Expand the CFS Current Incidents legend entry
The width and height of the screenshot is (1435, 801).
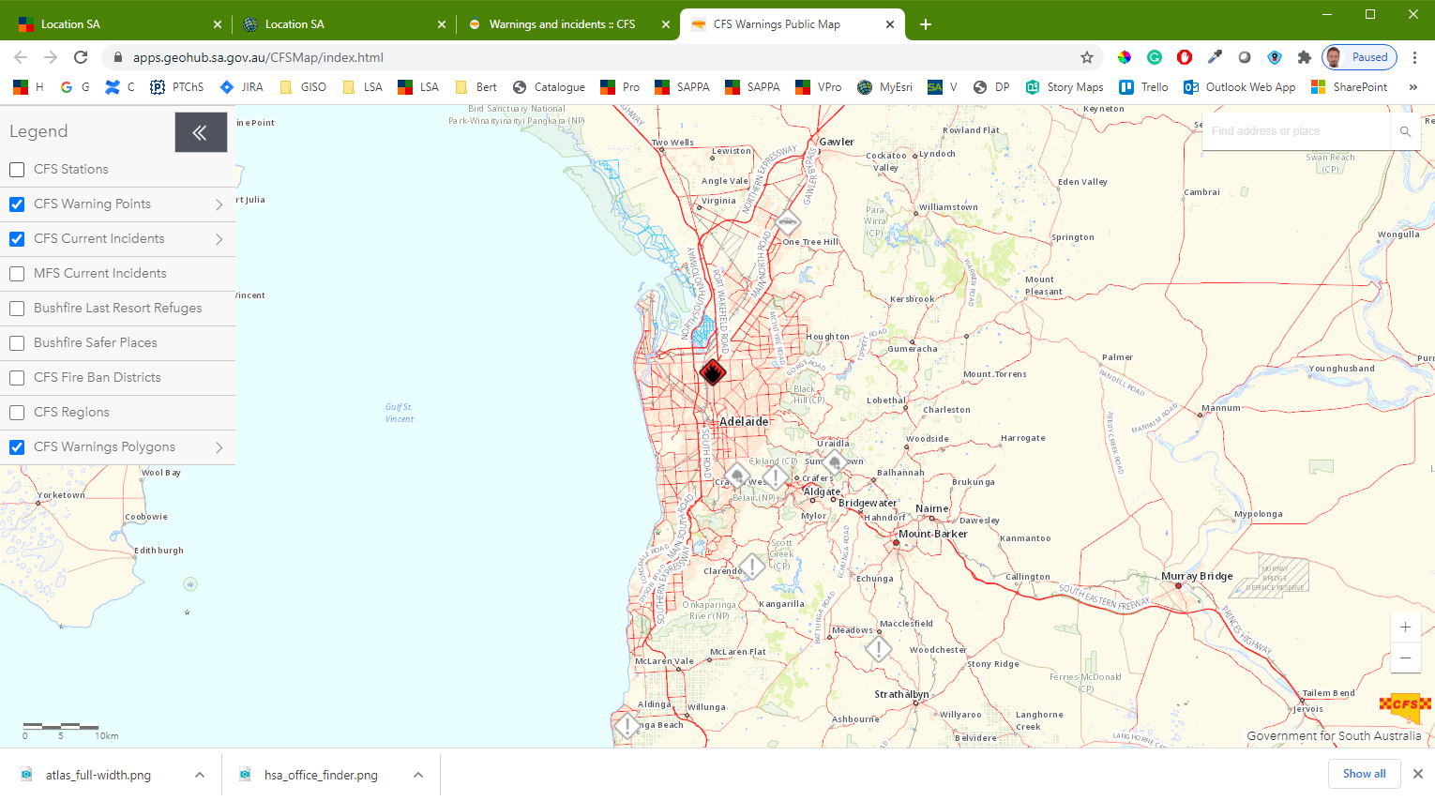(219, 238)
